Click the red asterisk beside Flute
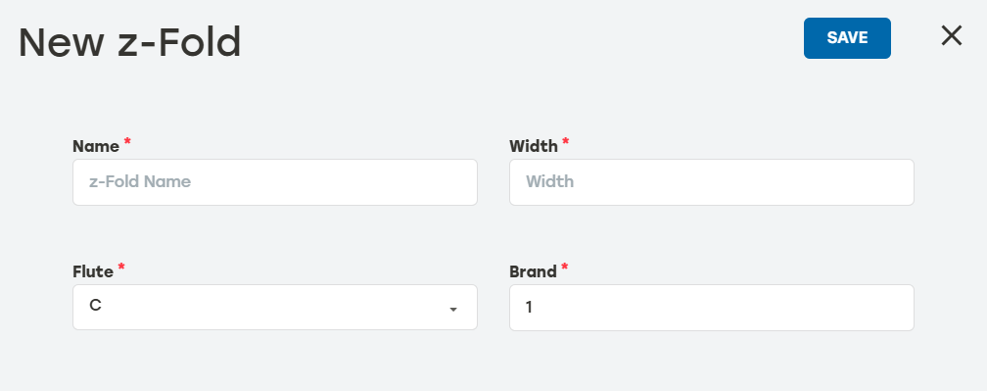Image resolution: width=987 pixels, height=391 pixels. [x=121, y=268]
